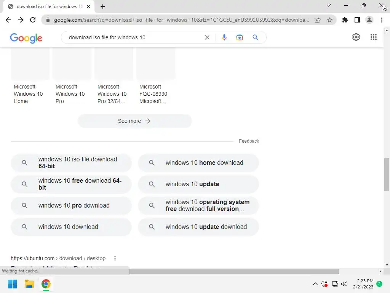The width and height of the screenshot is (390, 293).
Task: Open Microsoft FQC-08930 product
Action: click(x=155, y=76)
